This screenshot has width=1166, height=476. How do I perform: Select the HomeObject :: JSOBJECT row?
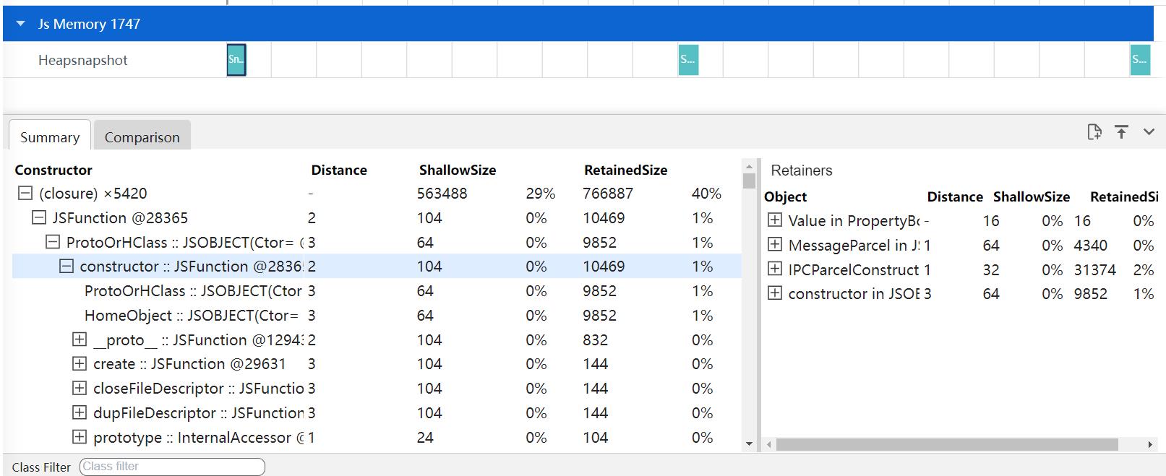(192, 316)
